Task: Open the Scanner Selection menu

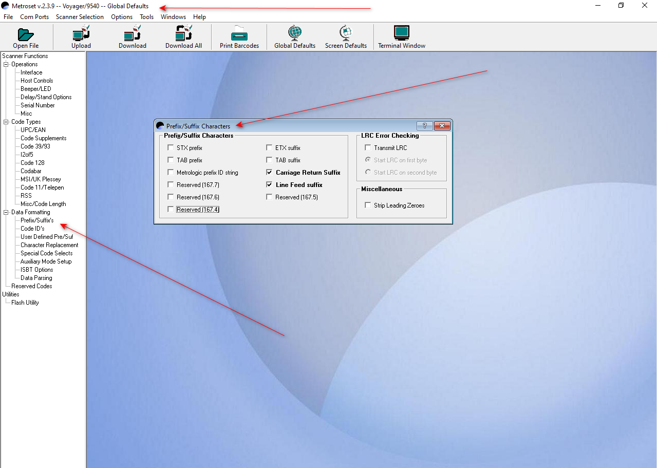Action: pos(80,17)
